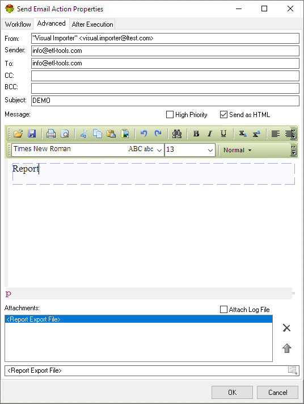Click the Find binoculars icon
Screen dimensions: 304x404
(177, 134)
